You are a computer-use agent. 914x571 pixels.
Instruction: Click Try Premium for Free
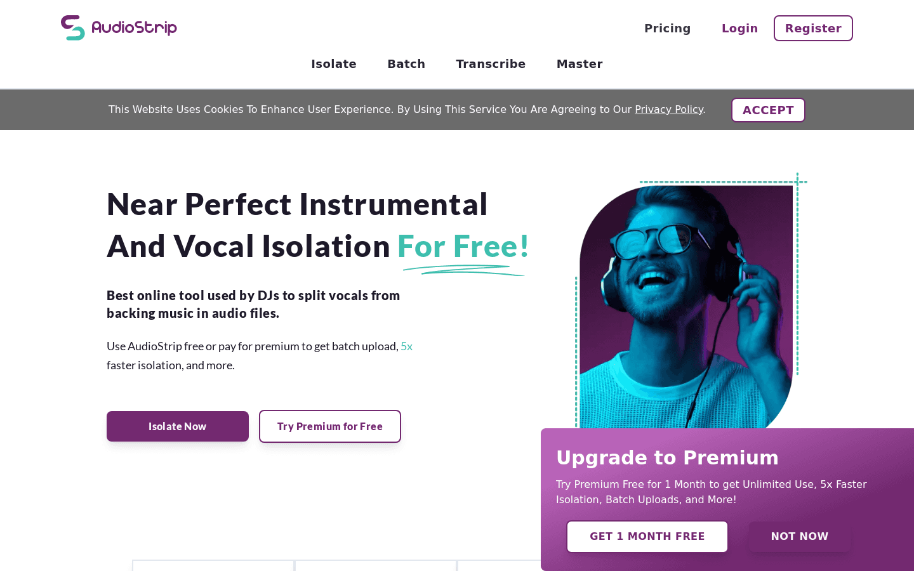pyautogui.click(x=330, y=426)
